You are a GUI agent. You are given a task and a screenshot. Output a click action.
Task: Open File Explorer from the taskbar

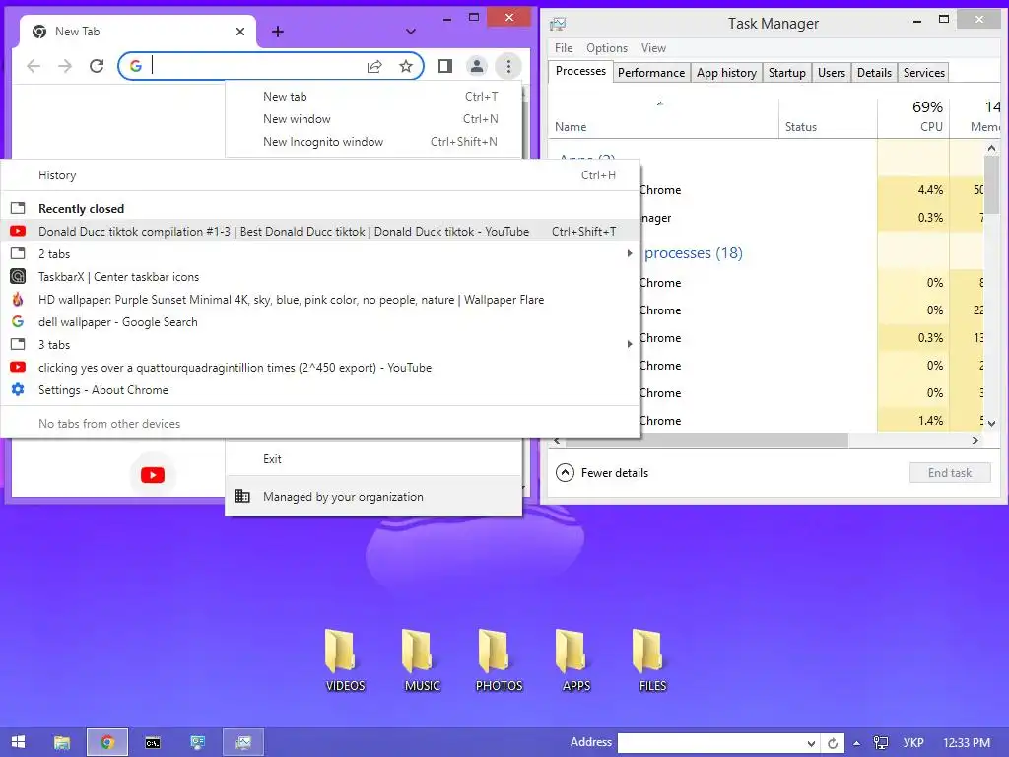point(62,742)
